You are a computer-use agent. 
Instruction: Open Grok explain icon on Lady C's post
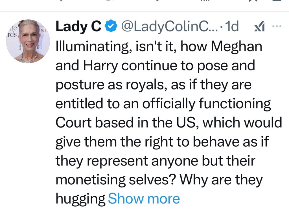[259, 27]
